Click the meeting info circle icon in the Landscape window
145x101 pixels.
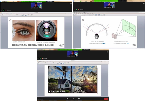[x=38, y=58]
